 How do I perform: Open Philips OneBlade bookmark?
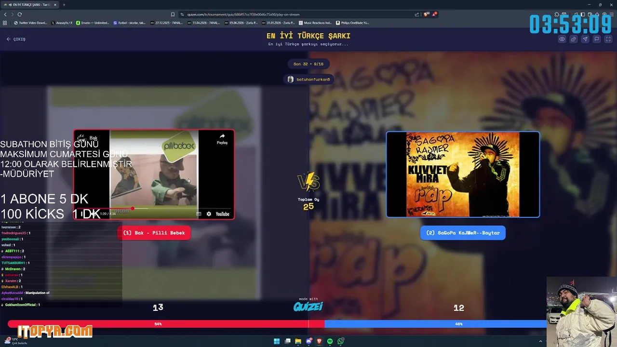(352, 23)
